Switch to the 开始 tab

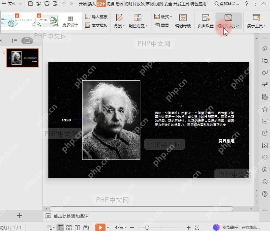[x=83, y=4]
